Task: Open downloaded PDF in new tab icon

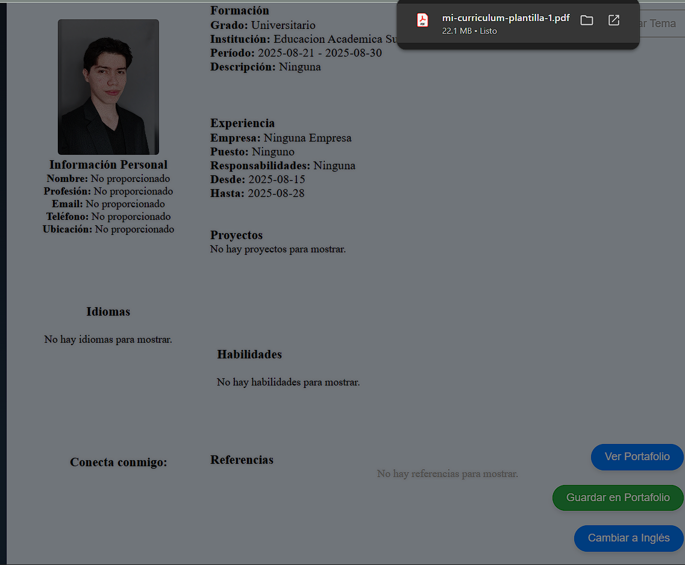Action: (613, 20)
